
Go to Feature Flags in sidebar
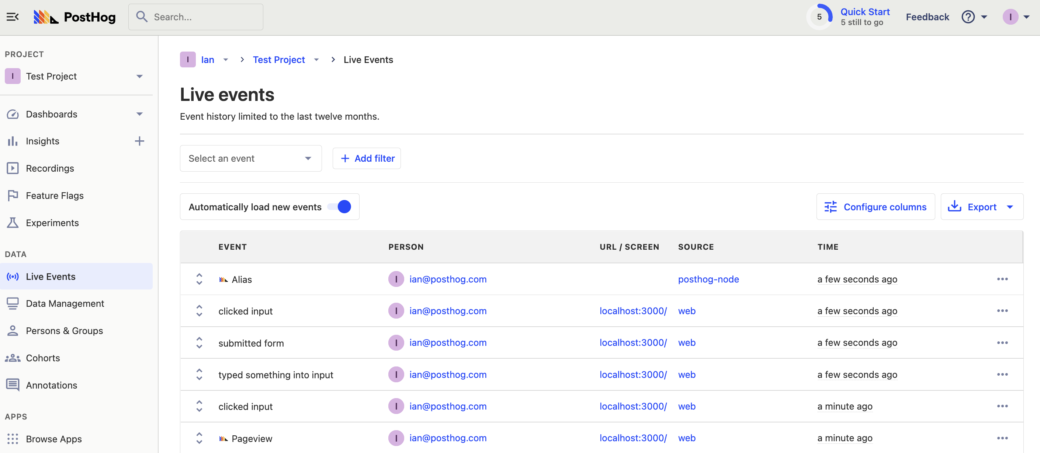(x=55, y=196)
